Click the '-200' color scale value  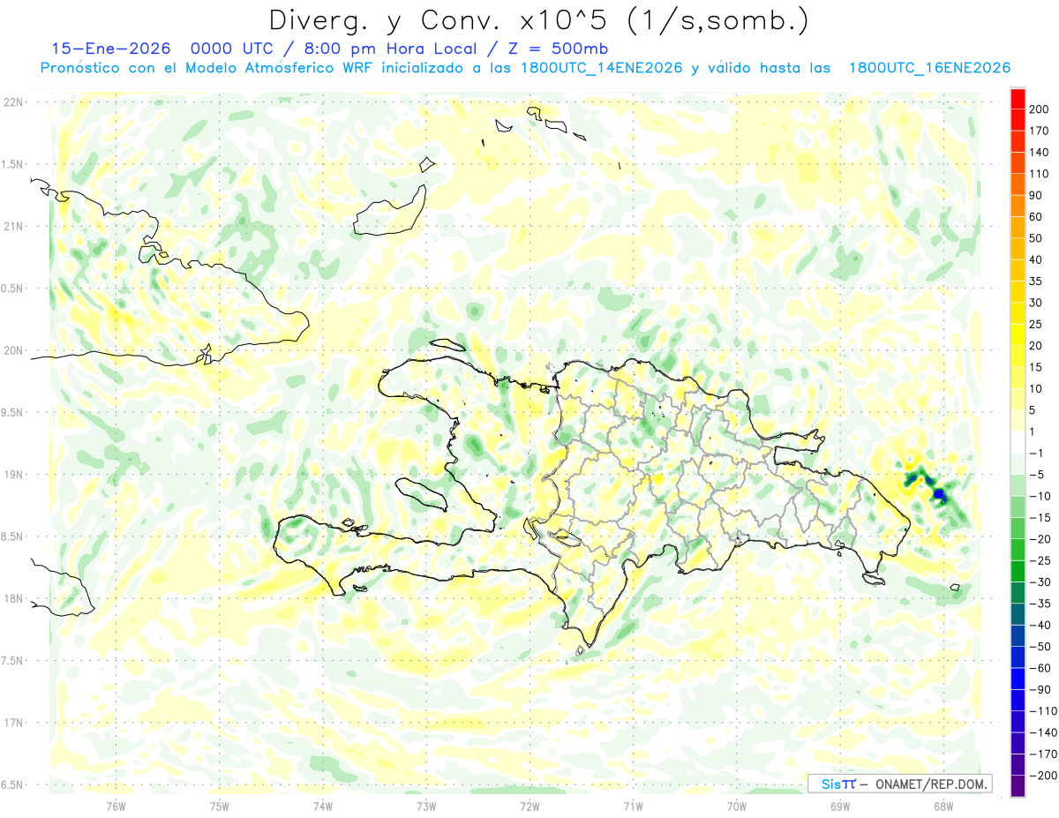(x=1043, y=776)
